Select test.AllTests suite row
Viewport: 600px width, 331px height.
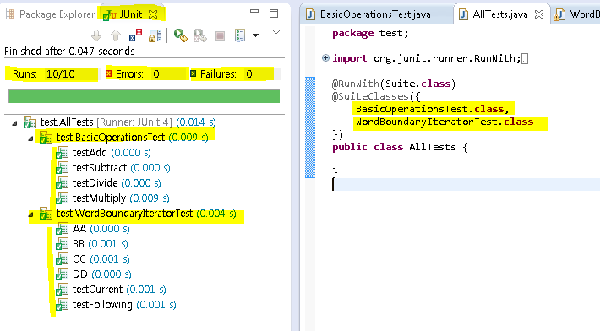click(119, 122)
